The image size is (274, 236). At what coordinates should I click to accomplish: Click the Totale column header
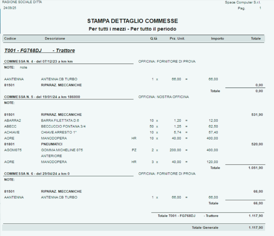click(256, 38)
